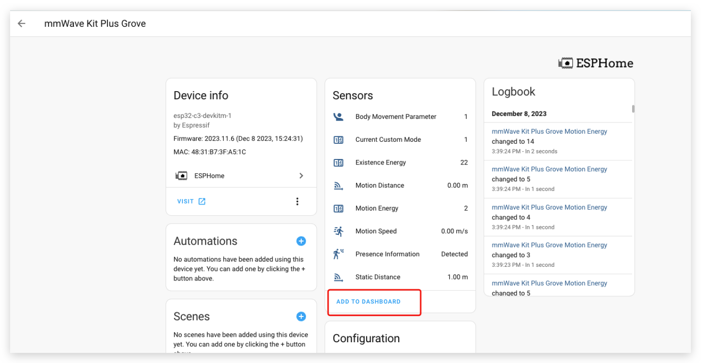Select the 'Motion Distance' sensor label

coord(380,186)
